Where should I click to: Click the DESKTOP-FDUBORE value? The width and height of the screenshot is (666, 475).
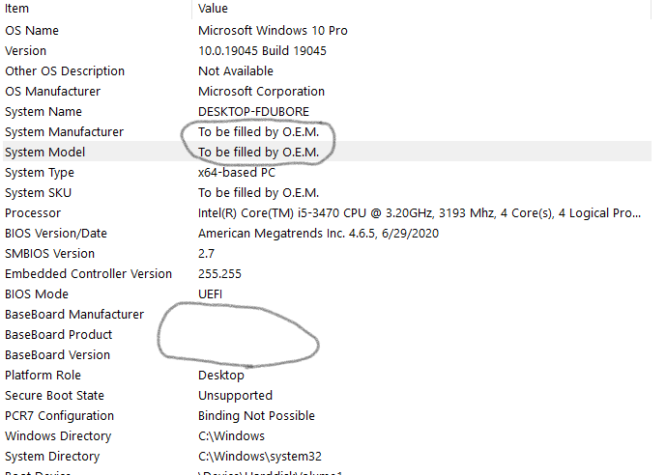coord(253,112)
